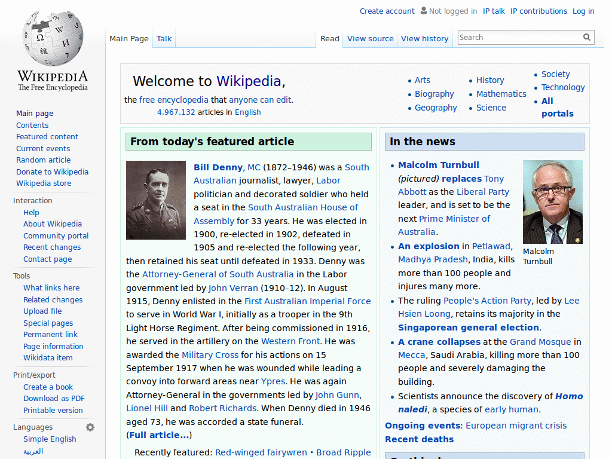Open the View history tab
612x459 pixels.
[425, 39]
